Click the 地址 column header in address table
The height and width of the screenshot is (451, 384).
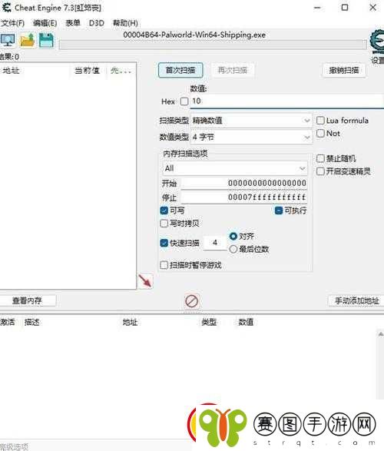[130, 322]
